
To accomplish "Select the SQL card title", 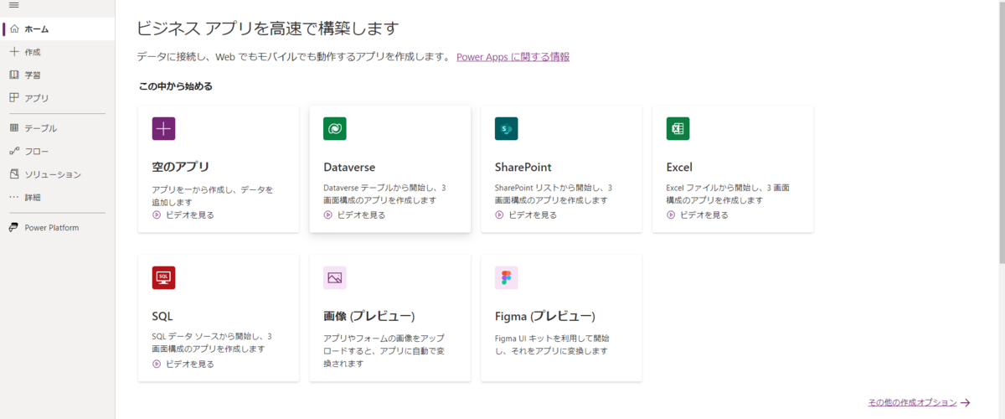I will pyautogui.click(x=162, y=316).
